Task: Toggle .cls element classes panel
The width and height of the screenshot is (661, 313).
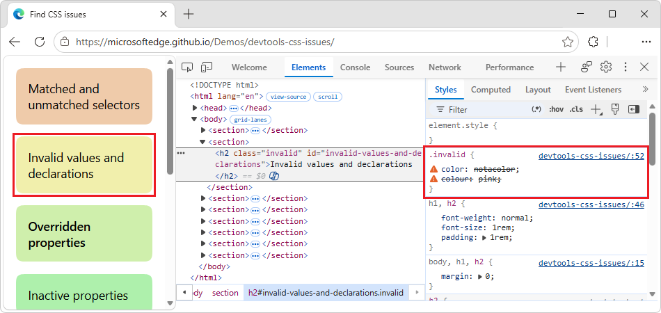Action: pyautogui.click(x=576, y=109)
